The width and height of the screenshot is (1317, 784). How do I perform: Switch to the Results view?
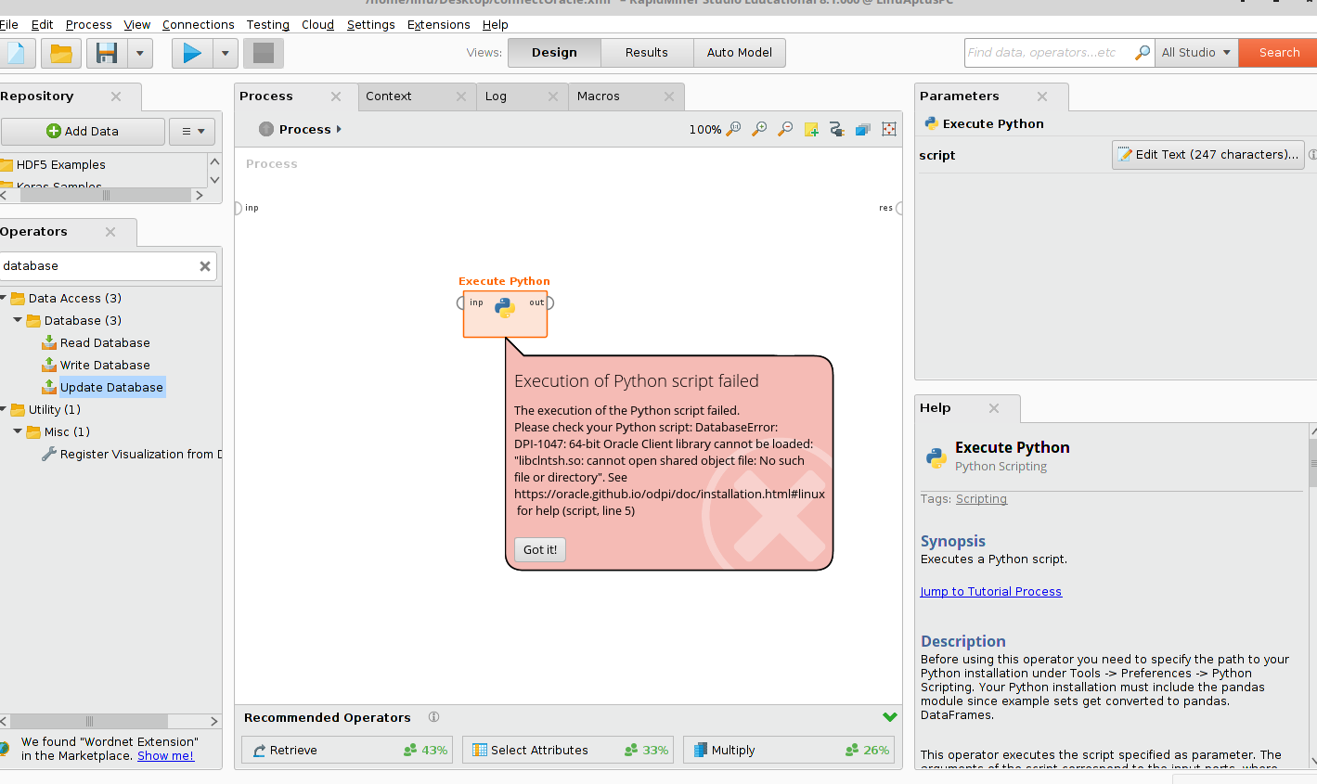point(647,53)
